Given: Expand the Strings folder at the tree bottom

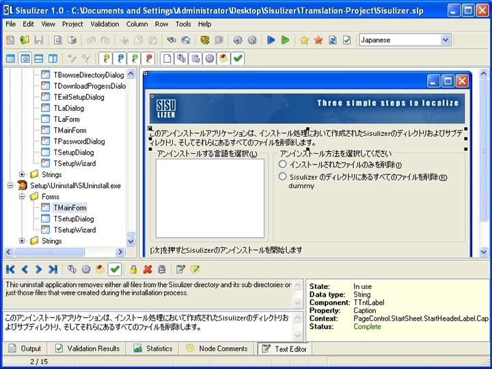Looking at the screenshot, I should [22, 241].
